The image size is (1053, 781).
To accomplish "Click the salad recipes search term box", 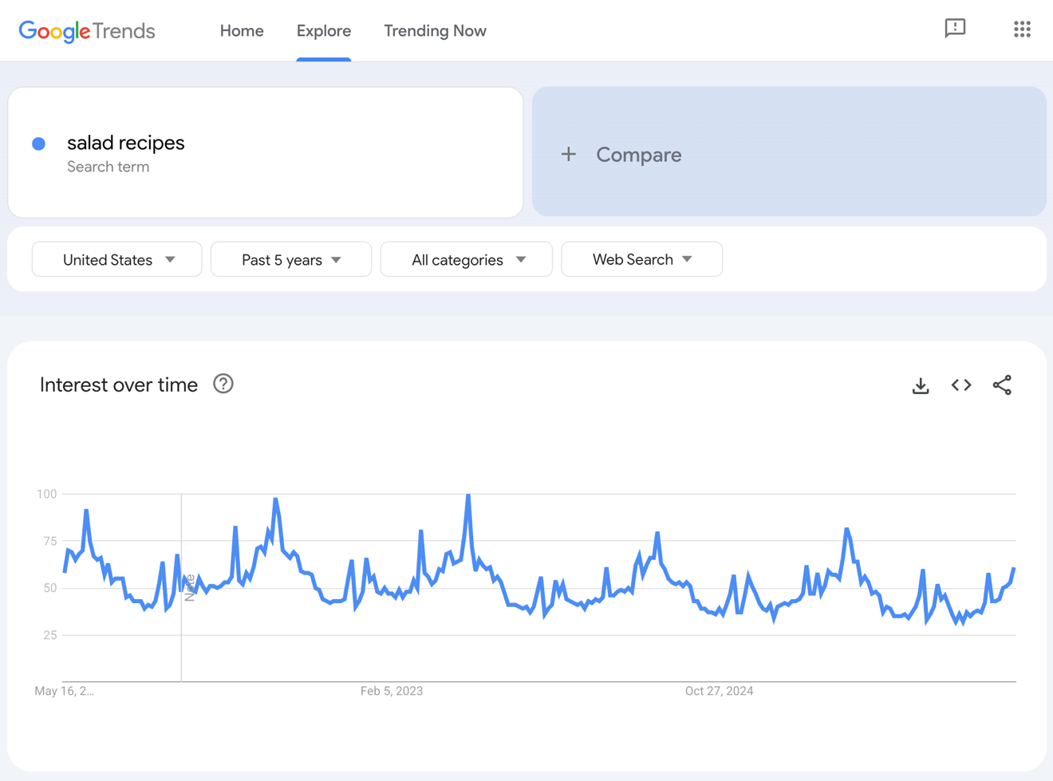I will (x=266, y=152).
